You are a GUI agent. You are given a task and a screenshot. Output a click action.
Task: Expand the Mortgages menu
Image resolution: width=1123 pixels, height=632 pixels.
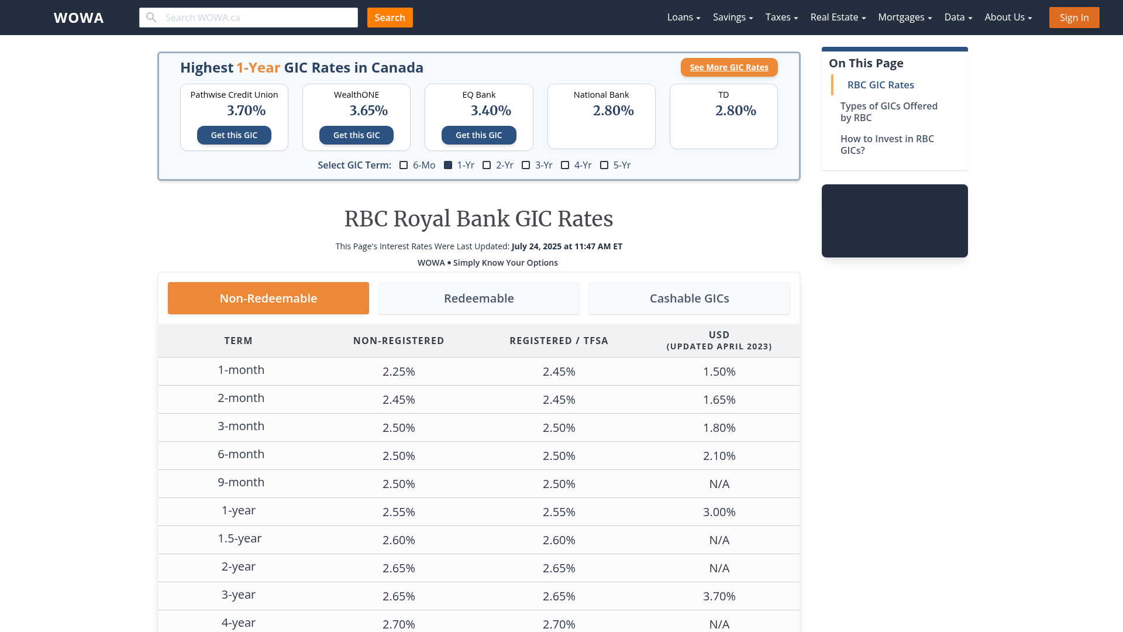[x=905, y=18]
